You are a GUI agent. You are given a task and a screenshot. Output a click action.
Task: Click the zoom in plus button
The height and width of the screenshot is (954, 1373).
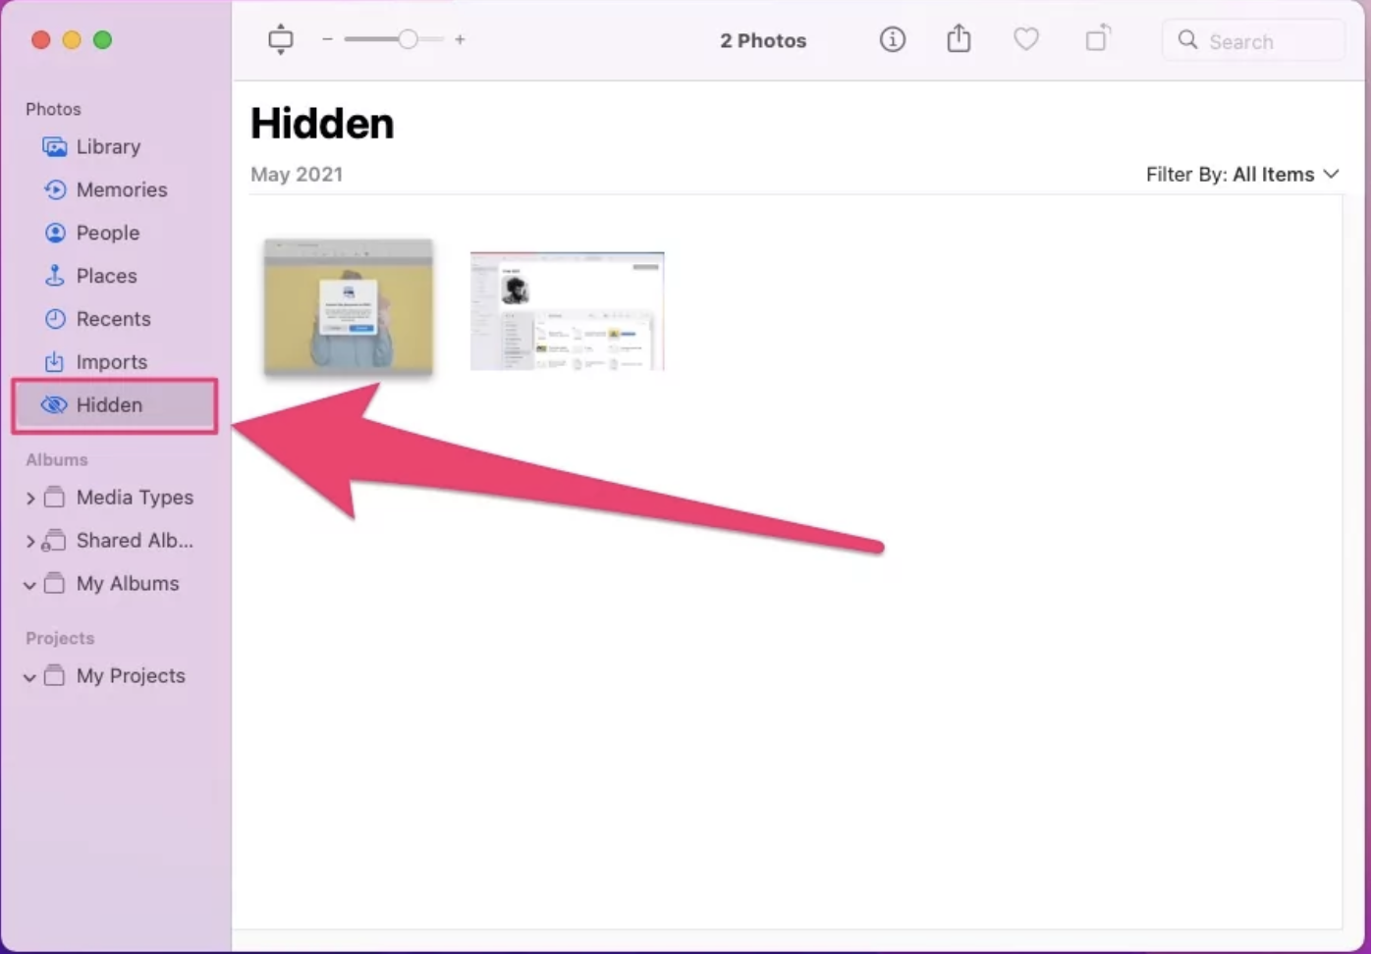460,40
